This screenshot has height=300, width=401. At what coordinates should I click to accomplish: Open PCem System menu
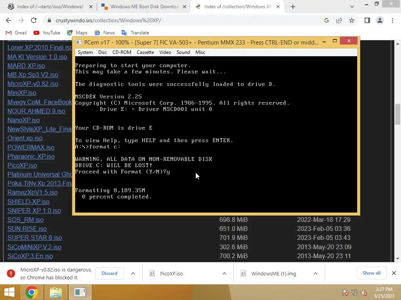(x=85, y=52)
